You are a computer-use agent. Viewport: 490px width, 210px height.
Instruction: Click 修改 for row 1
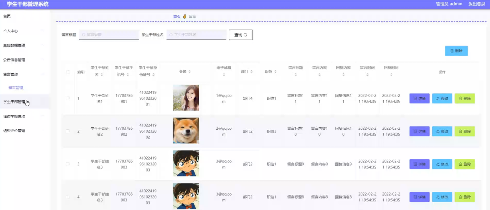coord(442,99)
